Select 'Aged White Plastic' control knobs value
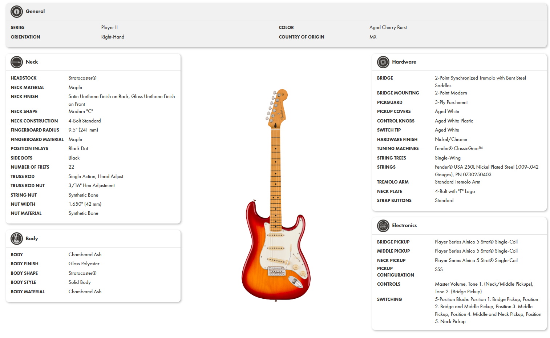 pos(454,121)
